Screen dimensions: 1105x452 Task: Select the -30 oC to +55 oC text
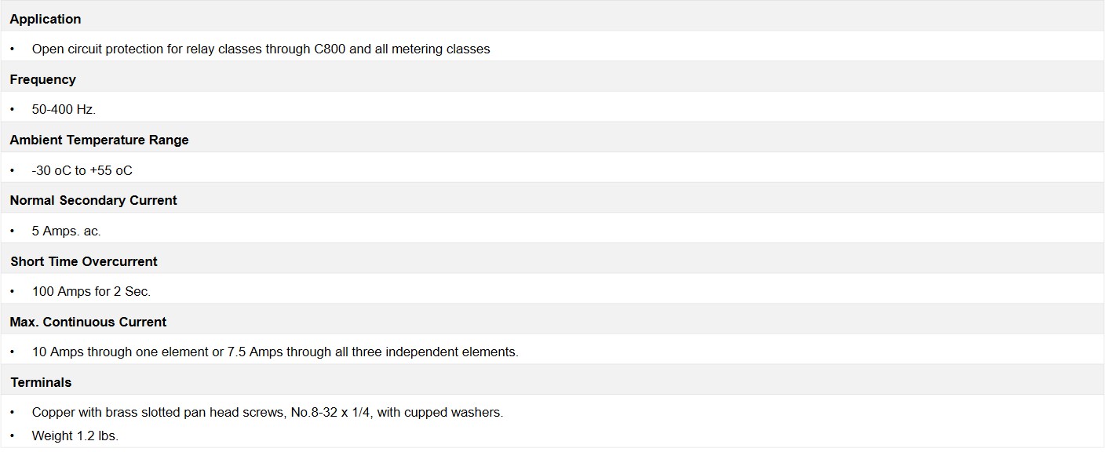point(82,170)
